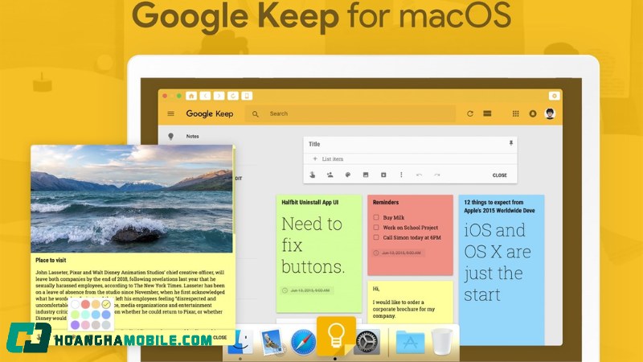Check the Buy Milk checkbox

375,217
